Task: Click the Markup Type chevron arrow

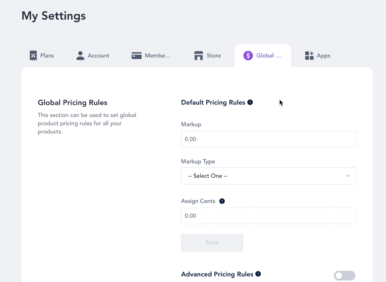Action: pos(347,176)
